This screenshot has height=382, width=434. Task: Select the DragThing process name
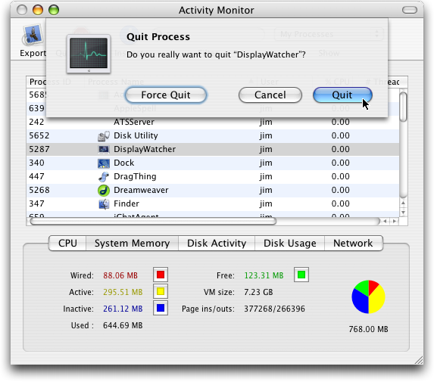[135, 176]
